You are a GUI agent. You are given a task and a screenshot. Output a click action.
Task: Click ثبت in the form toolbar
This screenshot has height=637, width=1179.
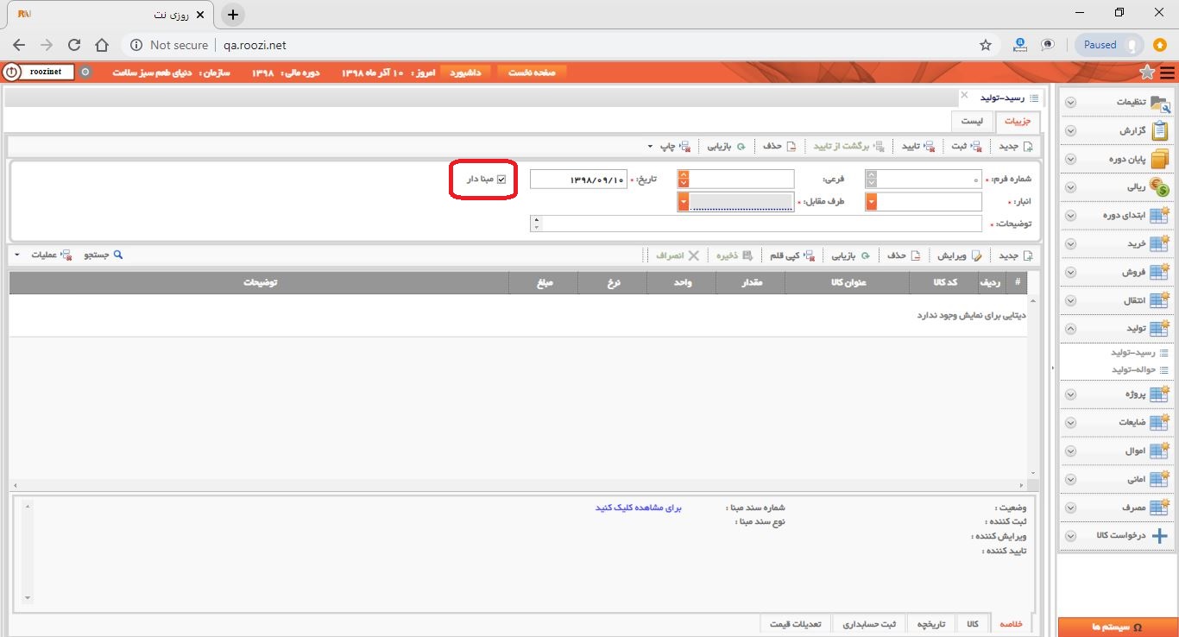point(966,146)
